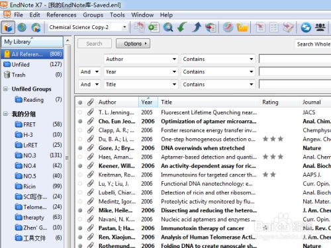Open the References menu
Image resolution: width=331 pixels, height=248 pixels.
62,15
